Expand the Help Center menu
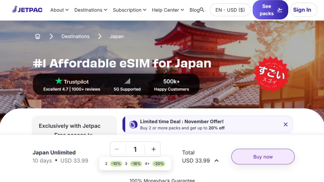This screenshot has height=182, width=324. pyautogui.click(x=168, y=10)
